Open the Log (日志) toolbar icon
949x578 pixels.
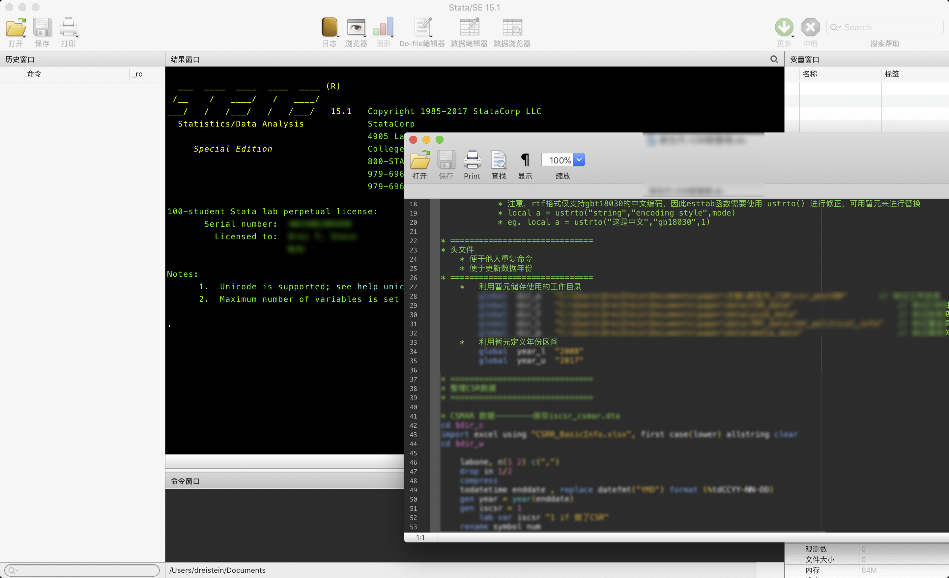pyautogui.click(x=329, y=28)
